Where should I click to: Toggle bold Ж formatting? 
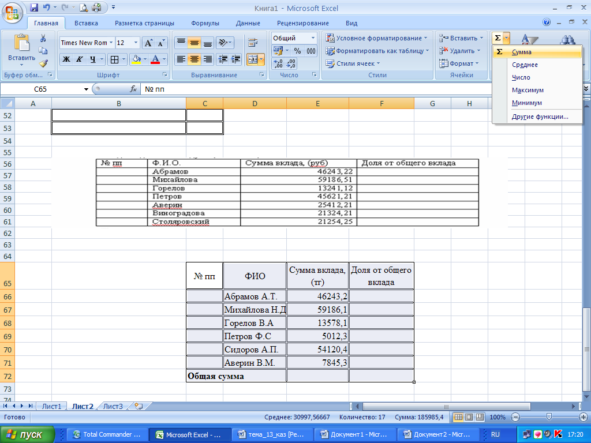[66, 59]
